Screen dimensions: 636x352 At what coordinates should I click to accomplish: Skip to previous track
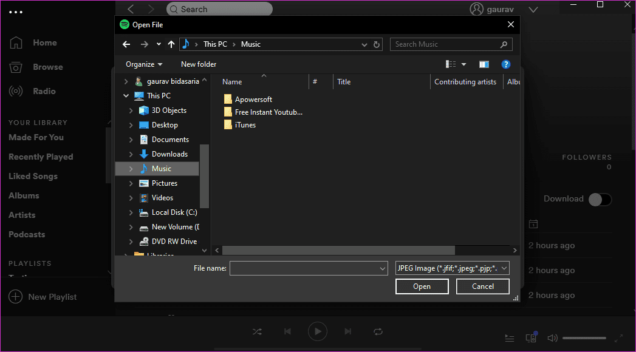287,332
